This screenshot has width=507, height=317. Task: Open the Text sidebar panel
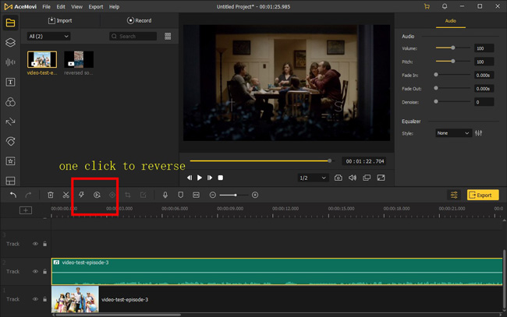click(10, 82)
